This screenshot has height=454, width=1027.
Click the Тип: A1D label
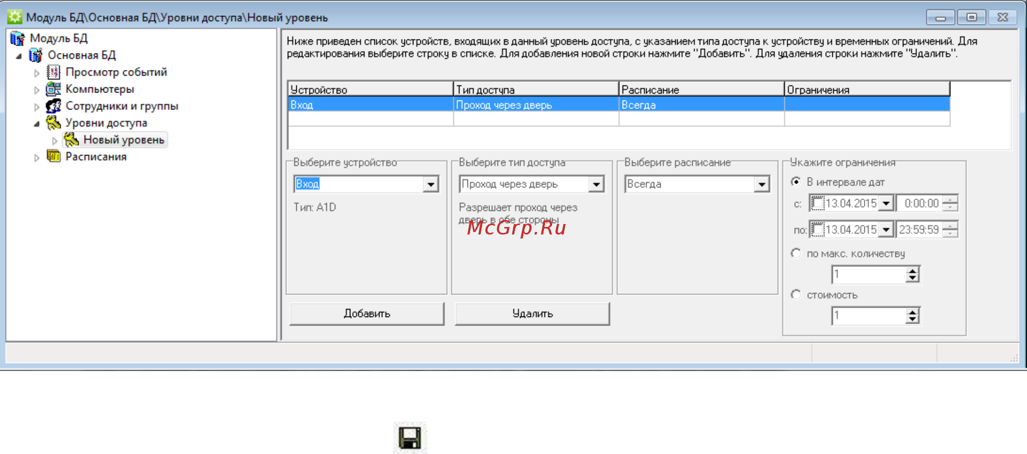315,207
